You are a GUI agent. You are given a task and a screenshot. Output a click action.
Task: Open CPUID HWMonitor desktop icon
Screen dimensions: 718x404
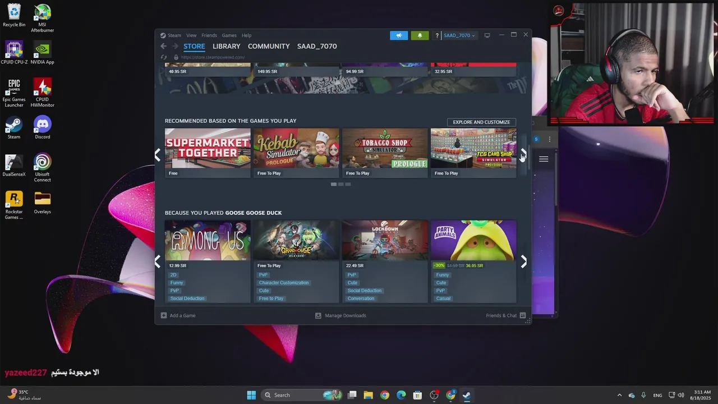[x=43, y=93]
